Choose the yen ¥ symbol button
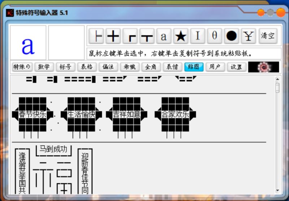This screenshot has width=289, height=201. point(249,36)
